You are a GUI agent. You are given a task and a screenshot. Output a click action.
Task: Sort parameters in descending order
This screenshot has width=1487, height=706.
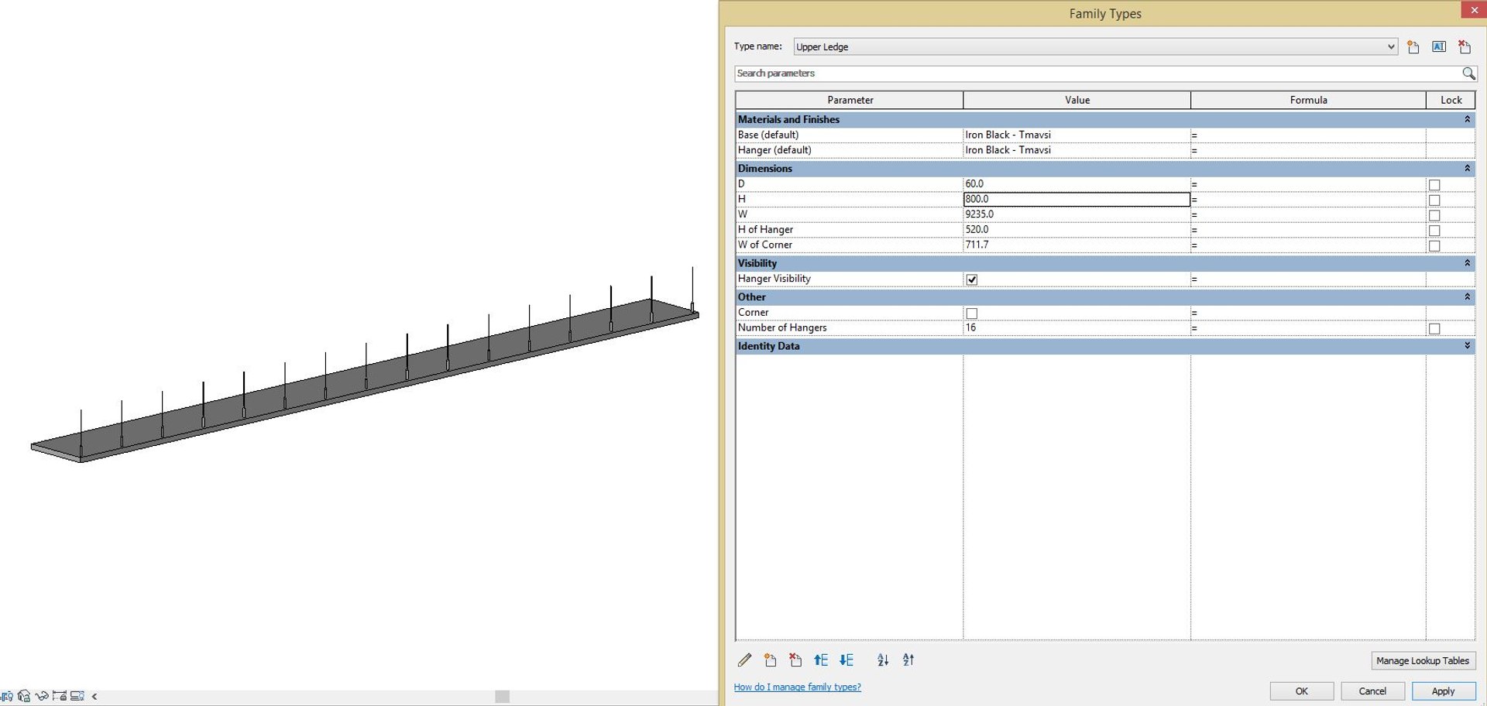click(908, 660)
